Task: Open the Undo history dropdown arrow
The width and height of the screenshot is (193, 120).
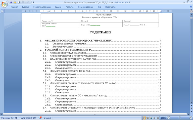Action: point(25,2)
